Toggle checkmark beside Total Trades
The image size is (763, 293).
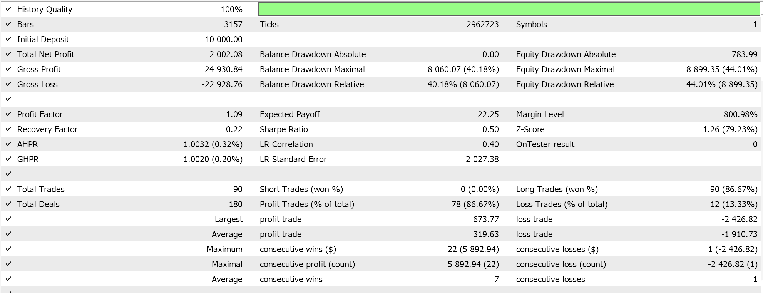[x=8, y=189]
